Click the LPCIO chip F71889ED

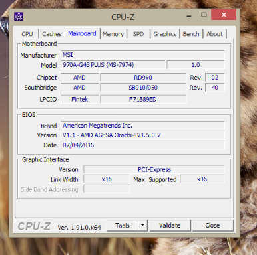point(143,99)
